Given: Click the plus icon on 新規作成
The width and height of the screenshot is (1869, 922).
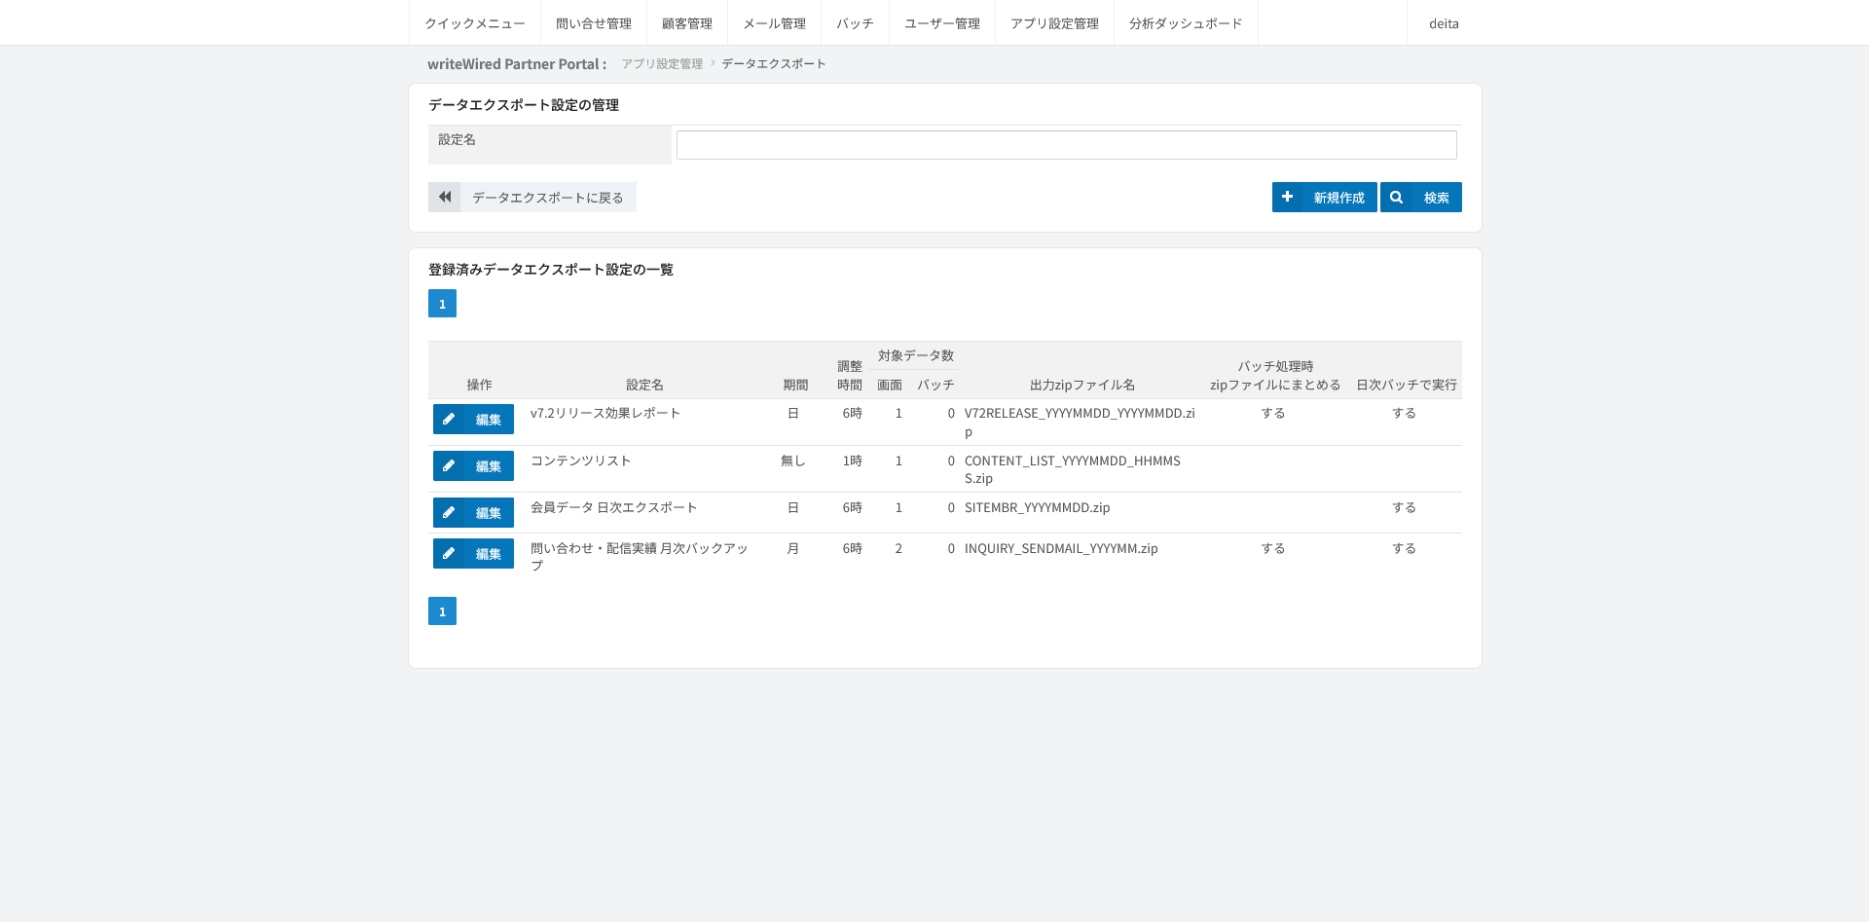Looking at the screenshot, I should click(x=1287, y=197).
